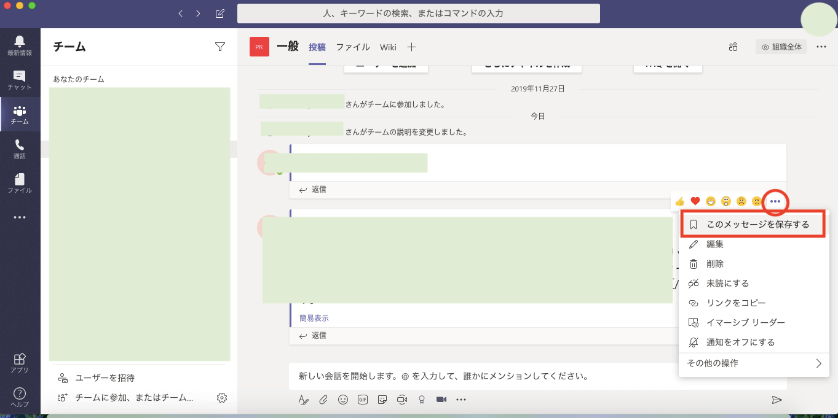This screenshot has height=418, width=838.
Task: Select 削除 from context menu
Action: (x=754, y=263)
